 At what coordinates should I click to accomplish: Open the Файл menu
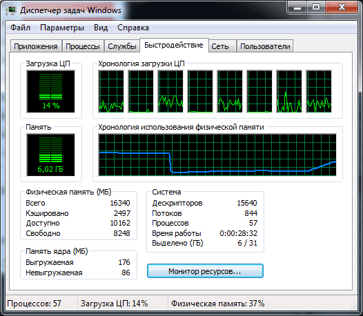tap(21, 28)
